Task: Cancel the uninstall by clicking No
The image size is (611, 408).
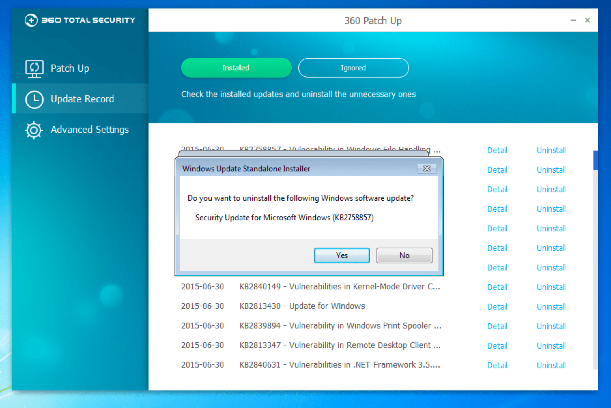Action: pos(404,255)
